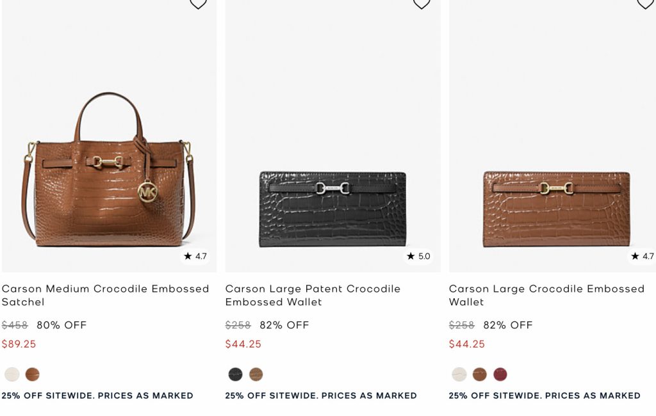Select cream swatch for Carson Large Crocodile Wallet
This screenshot has width=656, height=416.
pyautogui.click(x=459, y=374)
